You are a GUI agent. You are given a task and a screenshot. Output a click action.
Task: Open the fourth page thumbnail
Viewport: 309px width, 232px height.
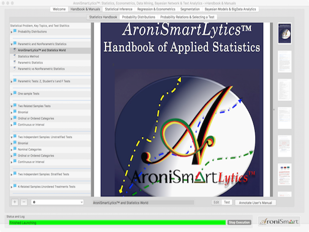click(284, 118)
